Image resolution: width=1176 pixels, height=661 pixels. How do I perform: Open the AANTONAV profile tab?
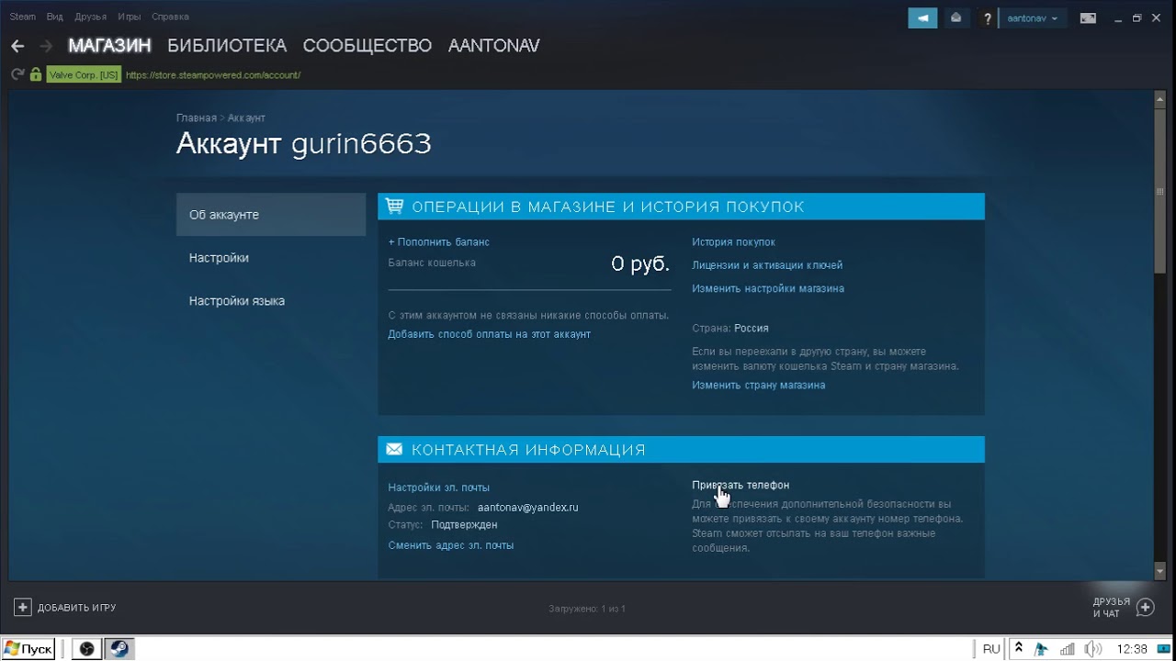[x=494, y=46]
